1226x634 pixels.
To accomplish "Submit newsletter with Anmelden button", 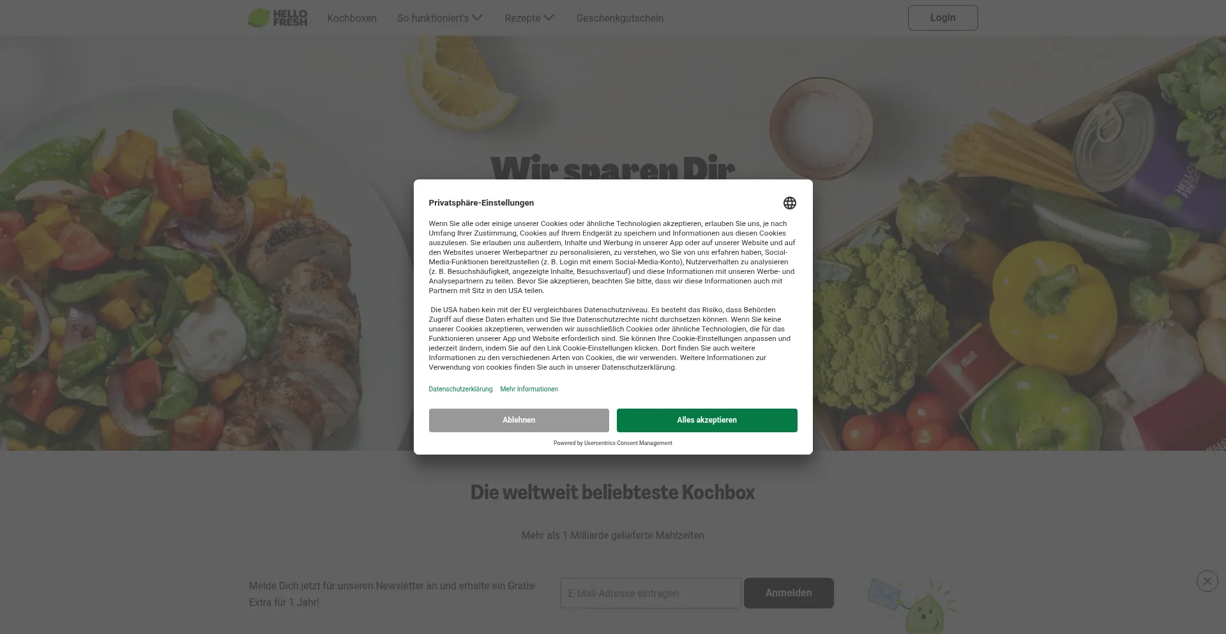I will click(789, 593).
